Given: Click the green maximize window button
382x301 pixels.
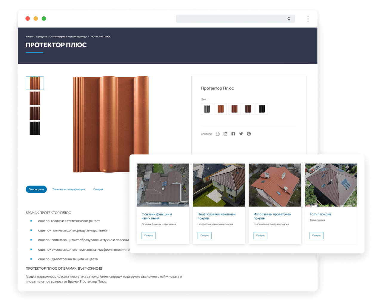Looking at the screenshot, I should [x=44, y=18].
